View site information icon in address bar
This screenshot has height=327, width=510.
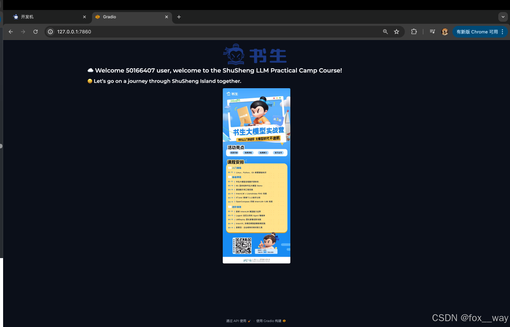pos(50,32)
